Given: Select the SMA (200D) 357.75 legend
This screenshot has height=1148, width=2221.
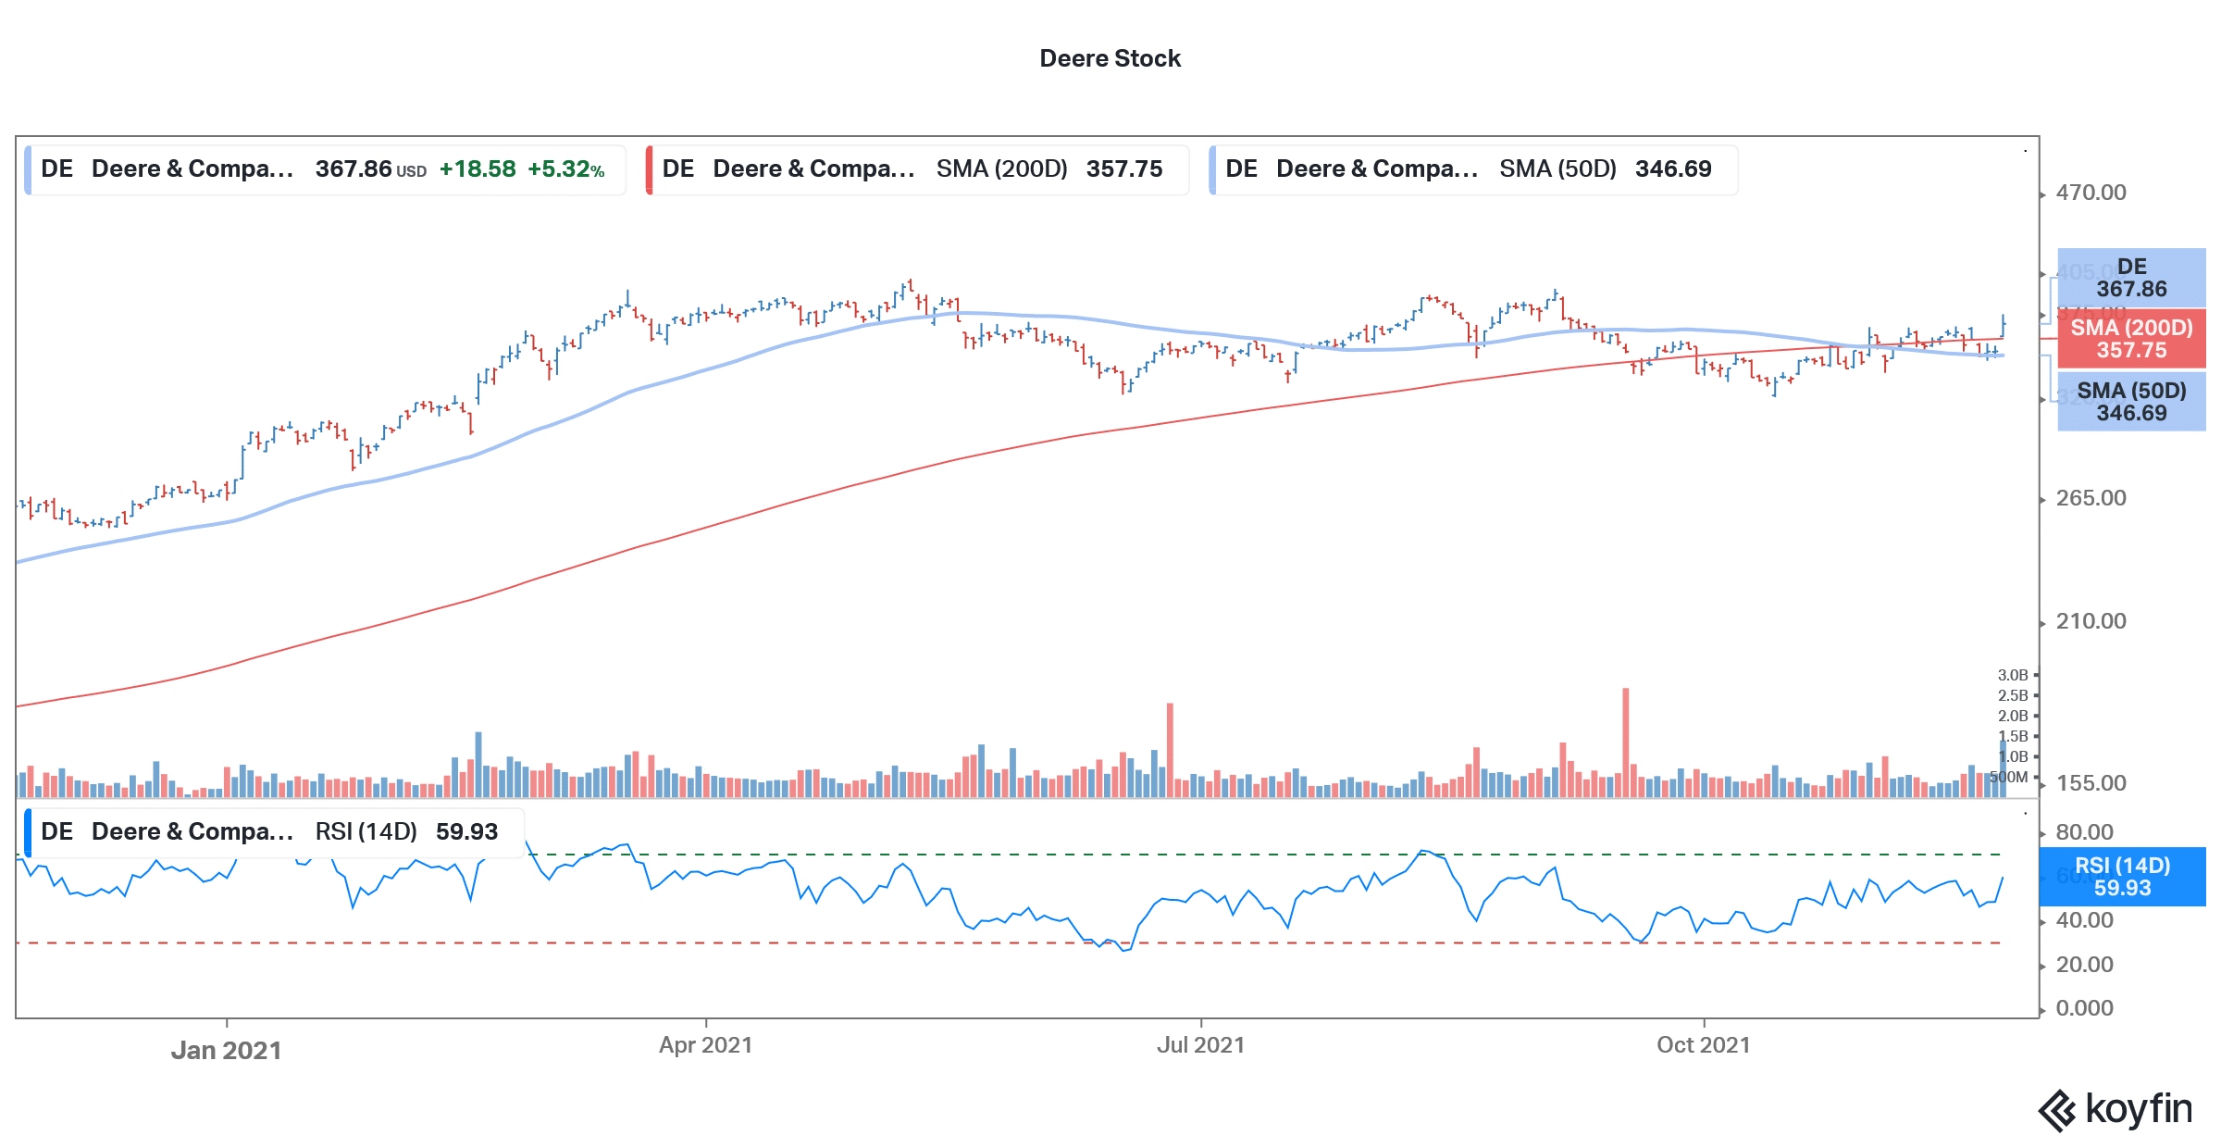Looking at the screenshot, I should click(x=917, y=169).
